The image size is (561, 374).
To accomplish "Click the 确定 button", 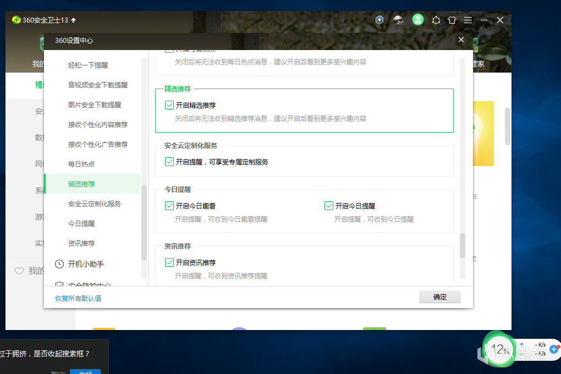I will (439, 297).
